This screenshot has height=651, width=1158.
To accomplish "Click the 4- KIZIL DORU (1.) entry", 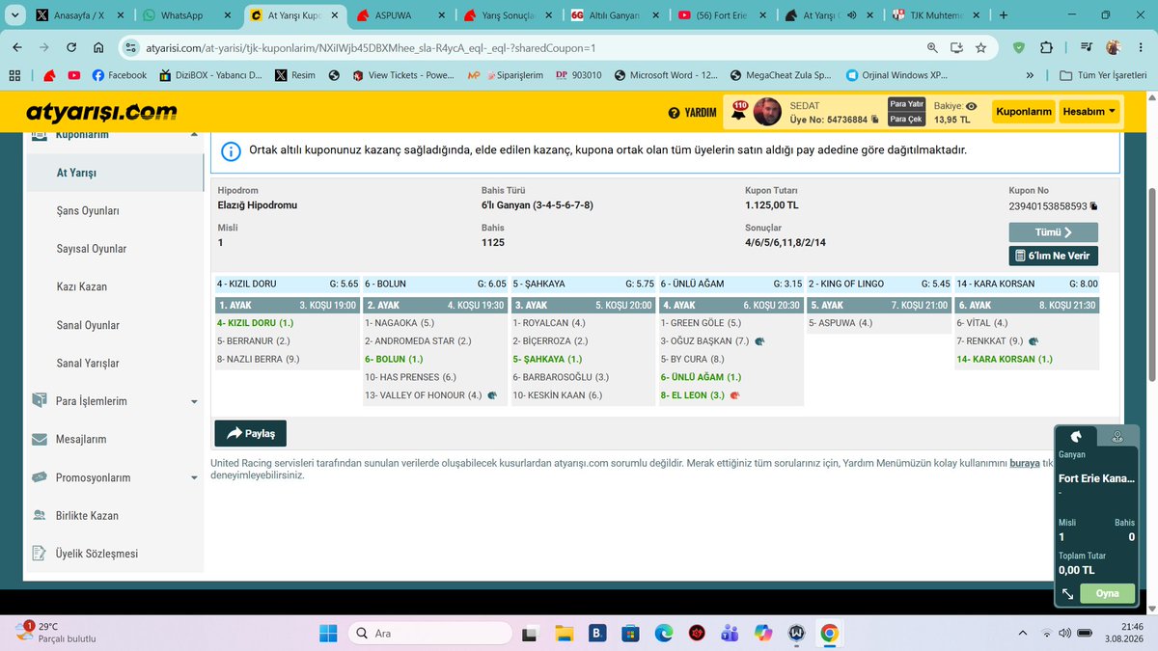I will coord(255,323).
